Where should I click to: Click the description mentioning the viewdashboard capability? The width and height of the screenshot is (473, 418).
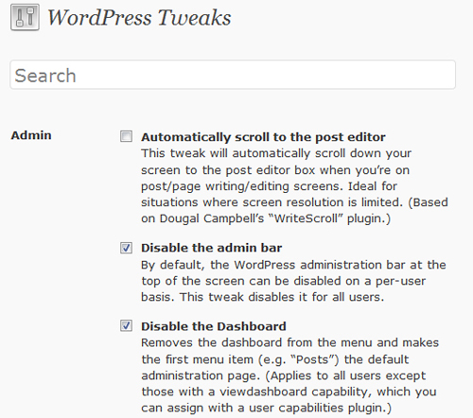[290, 375]
